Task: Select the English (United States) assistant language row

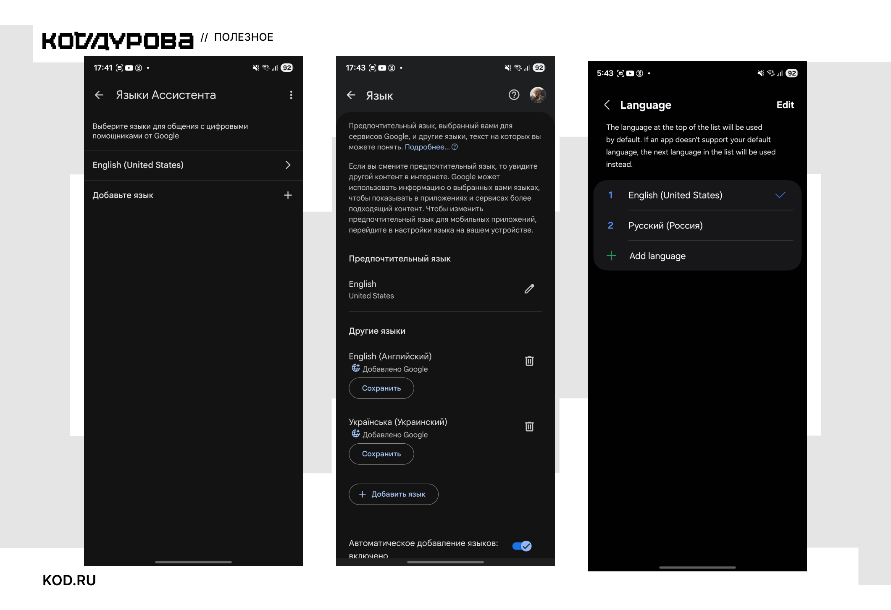Action: point(193,165)
